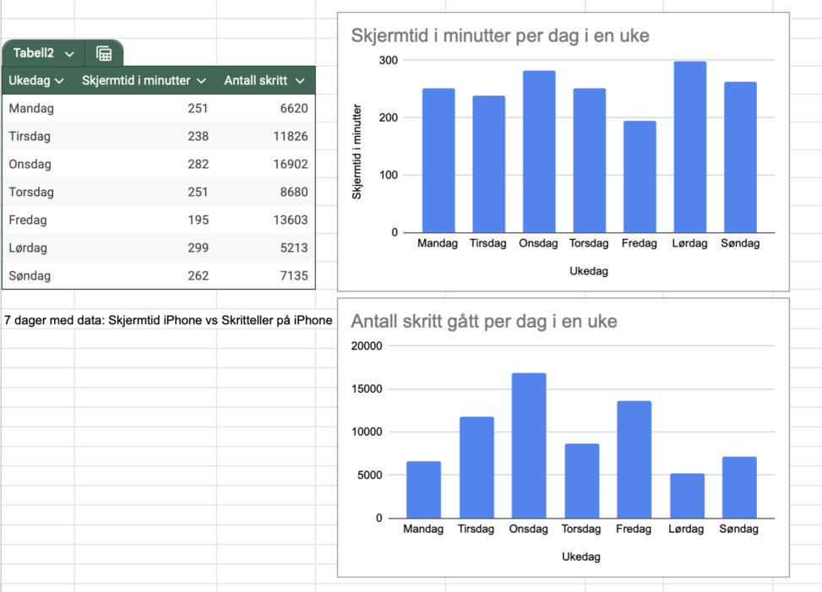Select the 'Skjermtid i minutter per dag' chart title
The image size is (822, 592).
click(499, 36)
